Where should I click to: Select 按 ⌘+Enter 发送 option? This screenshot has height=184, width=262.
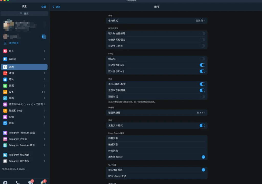(x=156, y=176)
